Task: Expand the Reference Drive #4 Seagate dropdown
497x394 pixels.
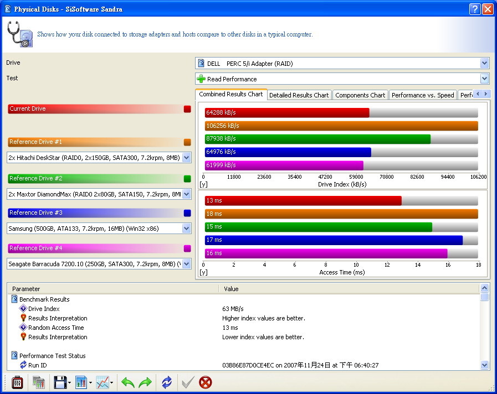Action: tap(187, 263)
